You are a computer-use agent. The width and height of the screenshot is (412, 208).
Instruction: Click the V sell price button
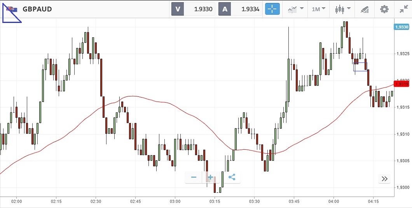(x=193, y=9)
